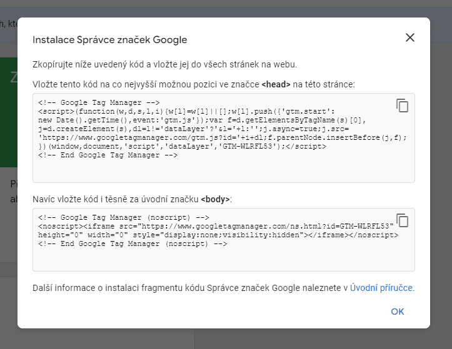The width and height of the screenshot is (452, 349).
Task: Click inside the body noscript code box
Action: (x=224, y=240)
